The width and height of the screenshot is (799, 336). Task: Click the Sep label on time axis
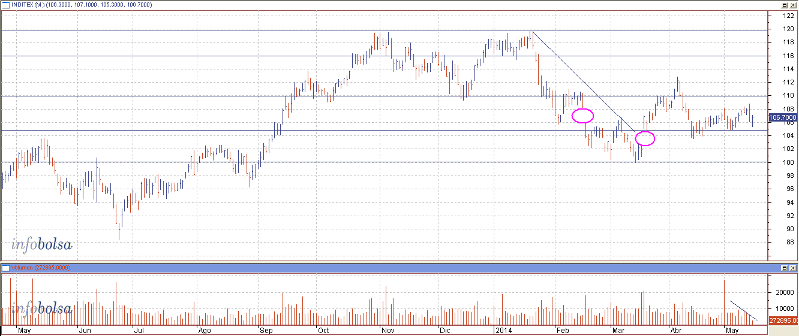click(265, 330)
